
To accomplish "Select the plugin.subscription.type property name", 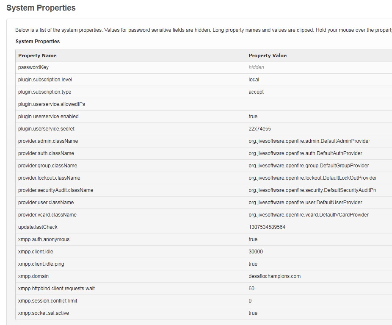I will tap(44, 92).
